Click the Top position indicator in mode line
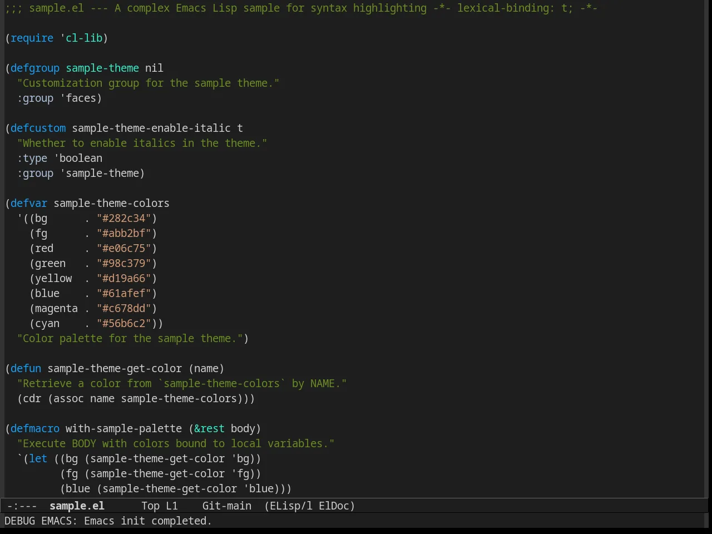Viewport: 712px width, 534px height. 150,506
